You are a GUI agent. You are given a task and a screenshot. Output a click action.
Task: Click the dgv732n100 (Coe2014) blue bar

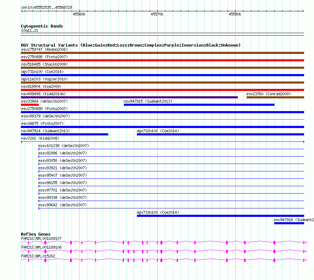point(220,134)
